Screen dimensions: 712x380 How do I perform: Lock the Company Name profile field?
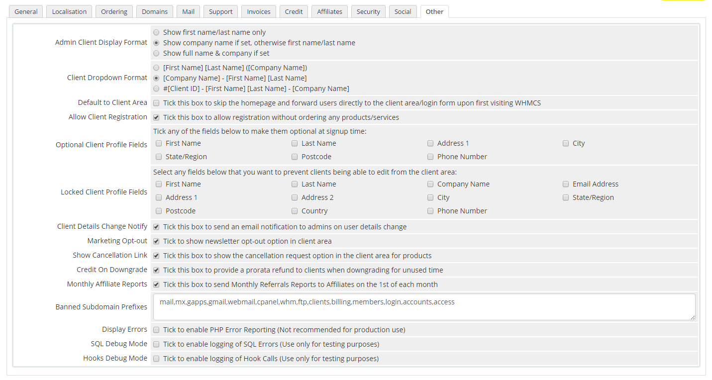(x=430, y=184)
